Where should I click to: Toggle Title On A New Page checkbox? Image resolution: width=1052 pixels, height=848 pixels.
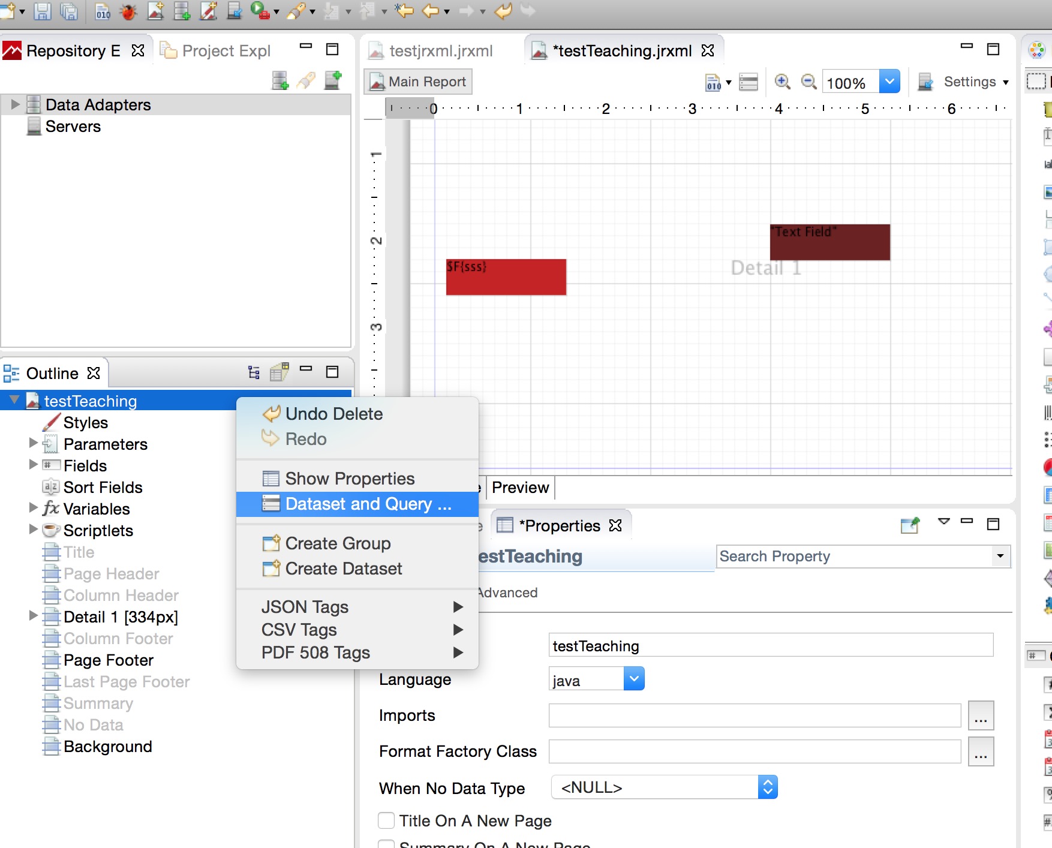[386, 820]
